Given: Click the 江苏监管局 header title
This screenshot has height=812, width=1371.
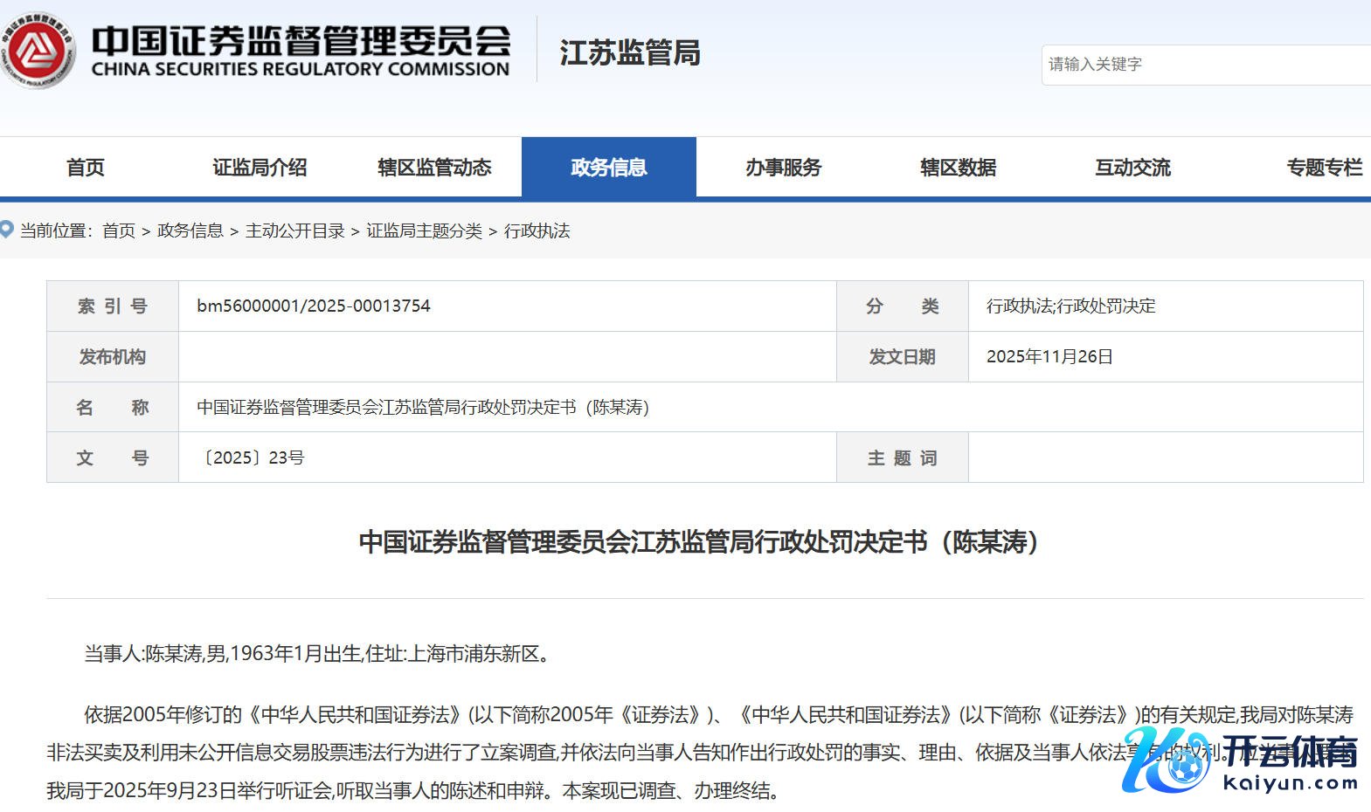Looking at the screenshot, I should point(630,52).
